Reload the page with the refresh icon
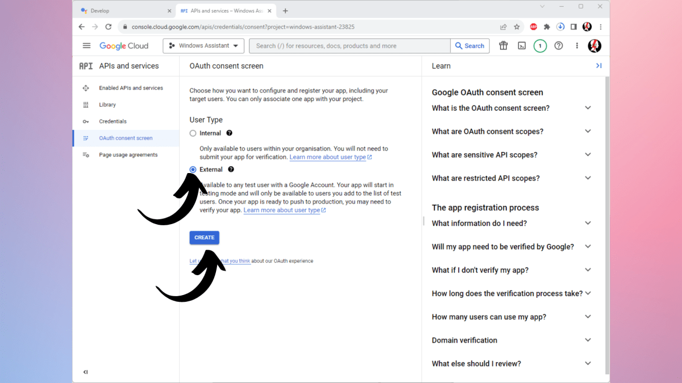Screen dimensions: 682x383 [x=109, y=27]
